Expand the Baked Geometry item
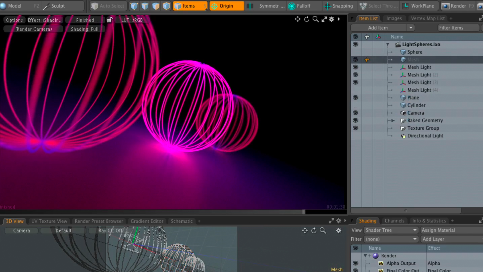The height and width of the screenshot is (272, 483). click(393, 120)
